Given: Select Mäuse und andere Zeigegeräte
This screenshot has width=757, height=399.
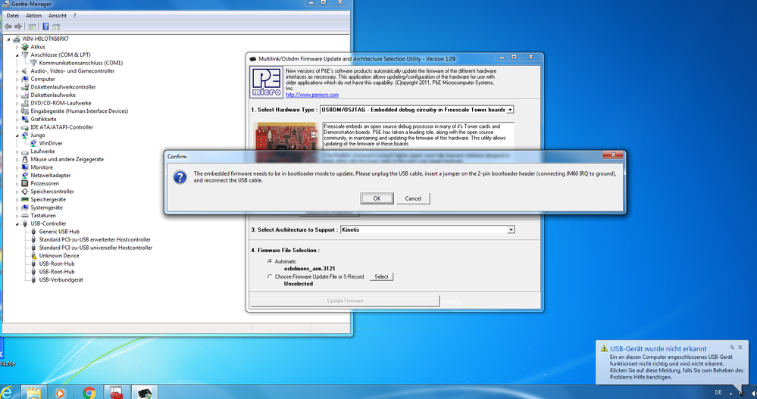Looking at the screenshot, I should tap(67, 159).
